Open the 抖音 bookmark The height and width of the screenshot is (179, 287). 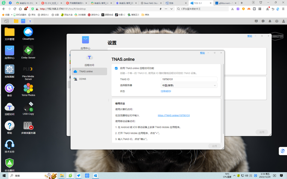click(120, 15)
